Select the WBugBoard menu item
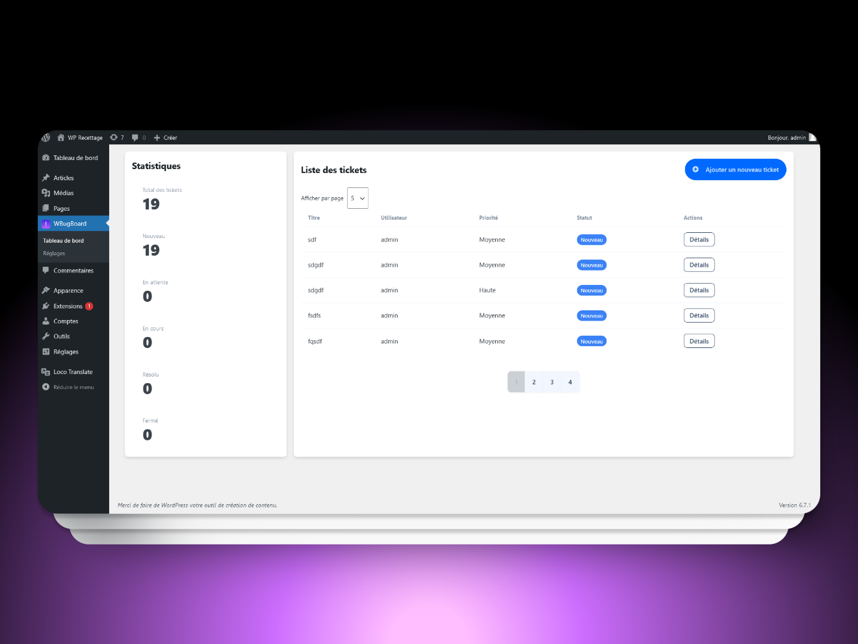This screenshot has height=644, width=858. pos(73,224)
